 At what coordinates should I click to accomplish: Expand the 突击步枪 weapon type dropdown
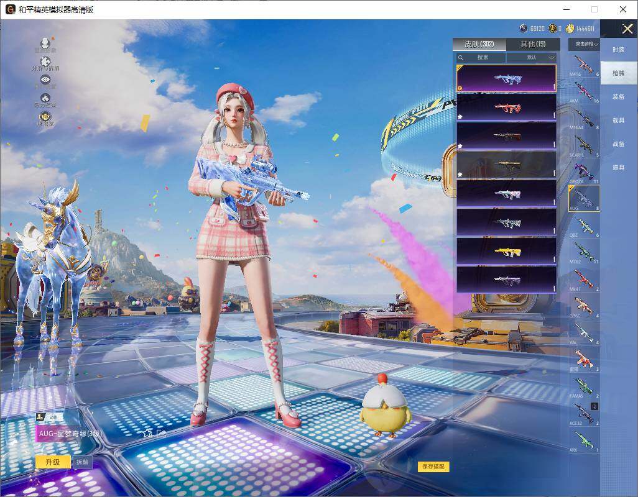pyautogui.click(x=584, y=44)
